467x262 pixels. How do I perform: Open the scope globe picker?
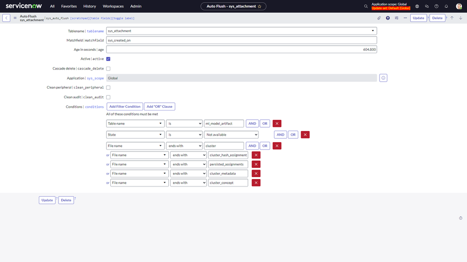point(417,6)
